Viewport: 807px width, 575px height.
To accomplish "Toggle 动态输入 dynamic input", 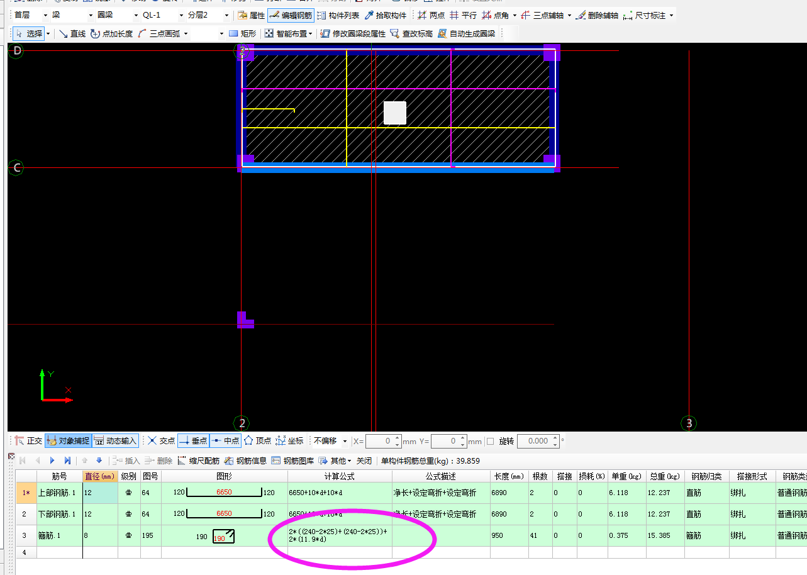I will coord(115,441).
